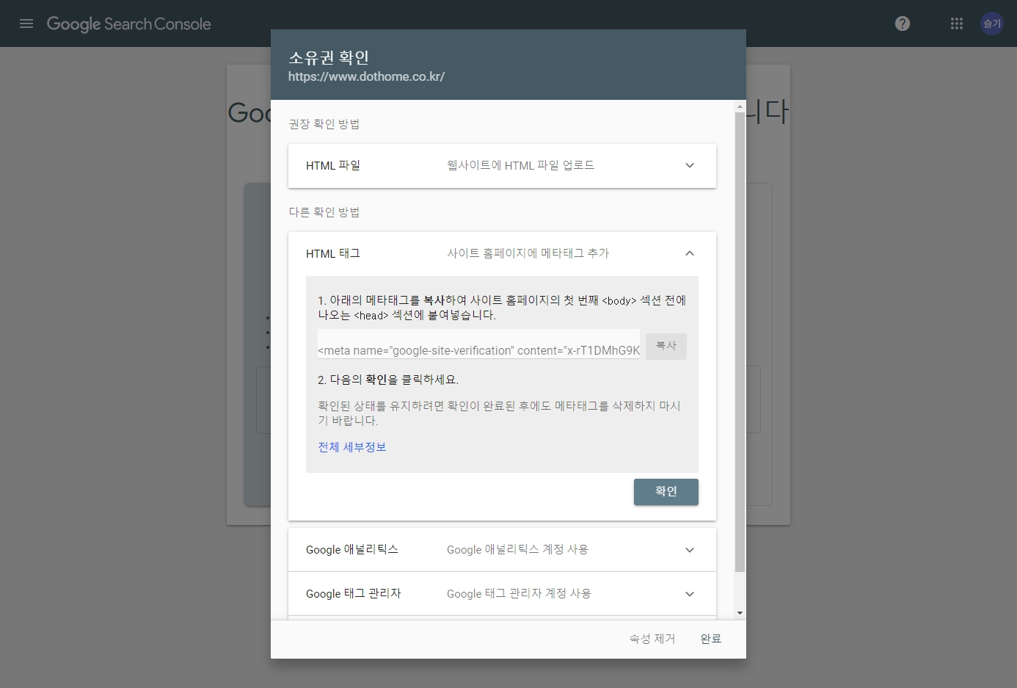Click the scrollbar down arrow
Viewport: 1017px width, 688px height.
coord(740,613)
